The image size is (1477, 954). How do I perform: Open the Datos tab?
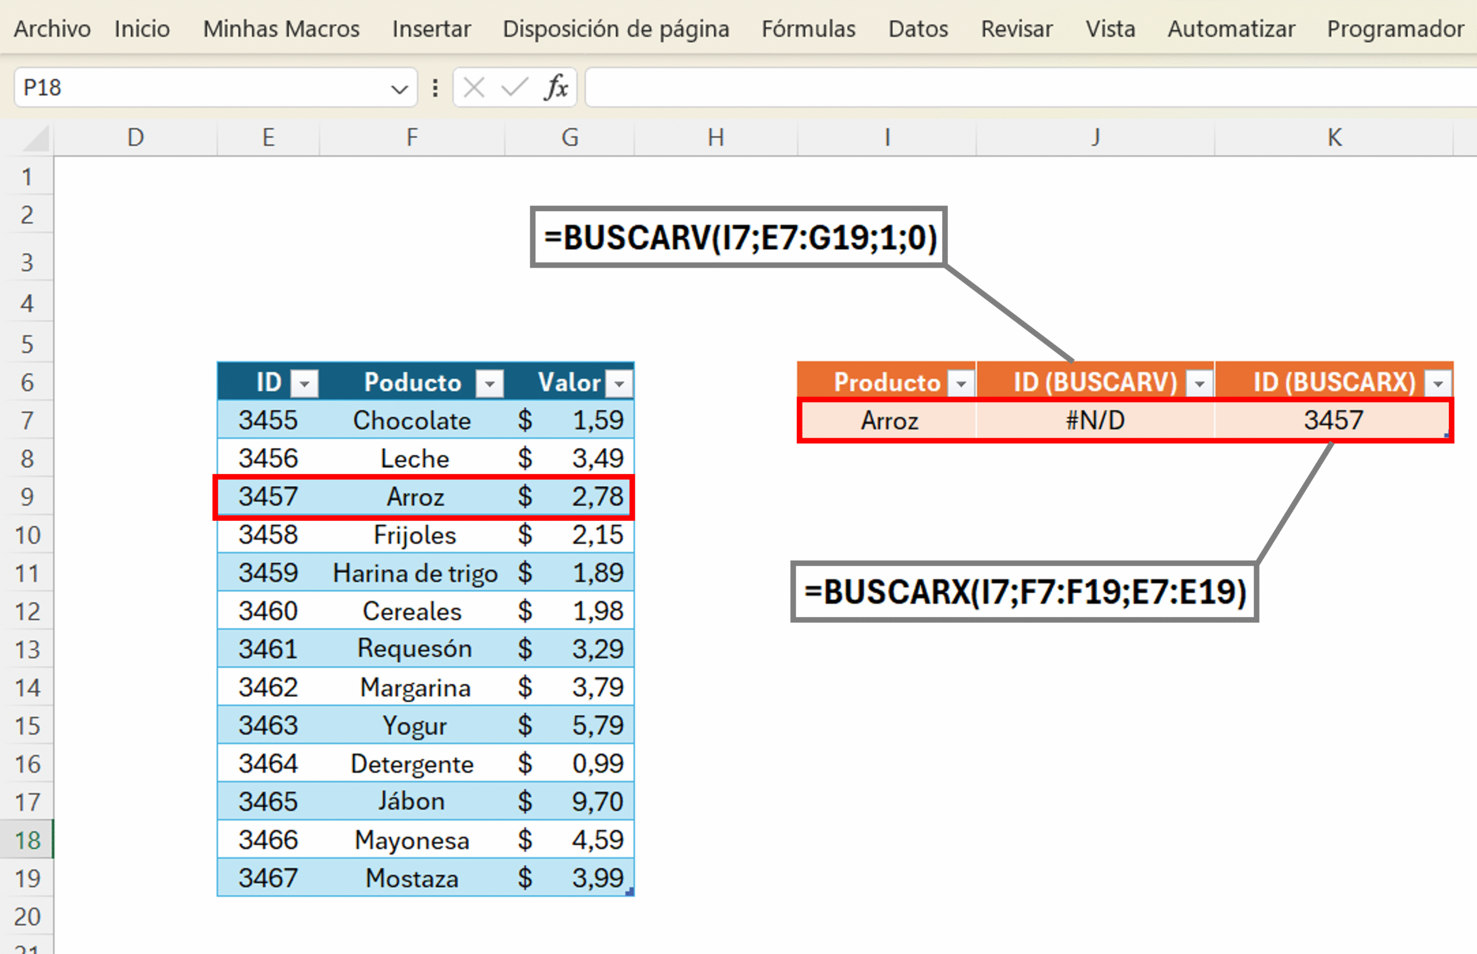tap(918, 29)
